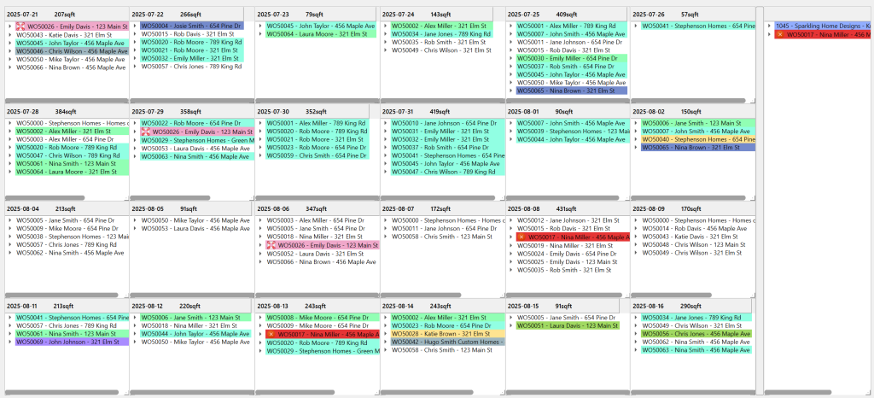
Task: Click the icon on WO50026 under 2025-08-06
Action: 271,245
